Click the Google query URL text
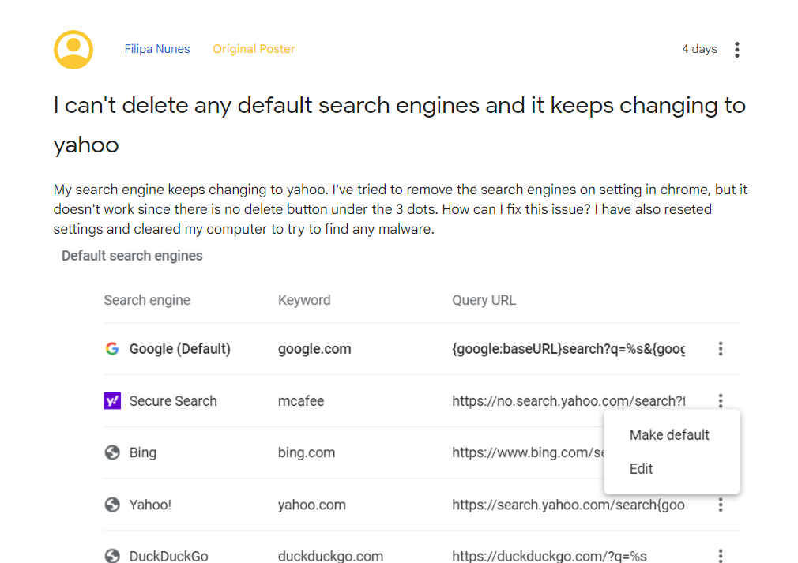The image size is (798, 563). pyautogui.click(x=568, y=349)
